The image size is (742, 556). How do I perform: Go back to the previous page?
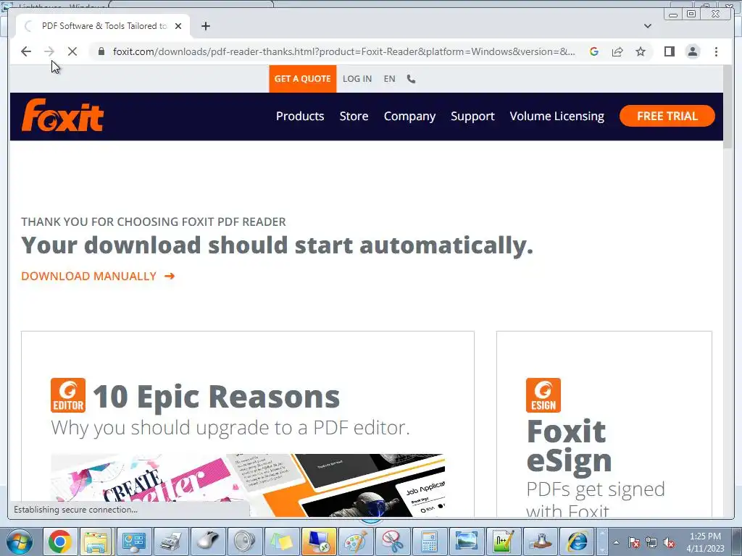pyautogui.click(x=26, y=51)
